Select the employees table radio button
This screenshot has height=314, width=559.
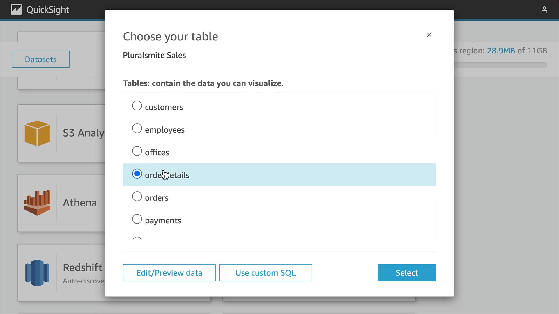point(137,129)
